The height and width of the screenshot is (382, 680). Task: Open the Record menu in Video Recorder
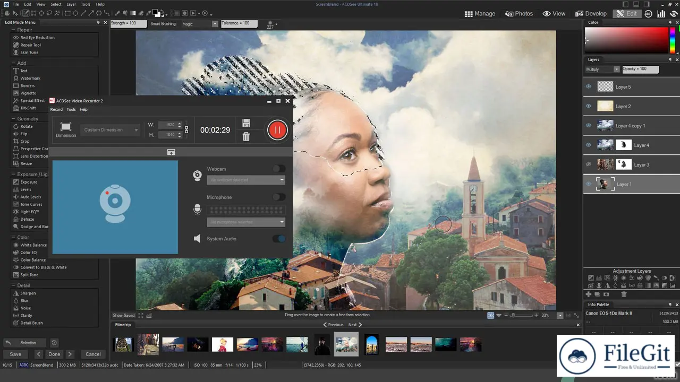(x=56, y=109)
